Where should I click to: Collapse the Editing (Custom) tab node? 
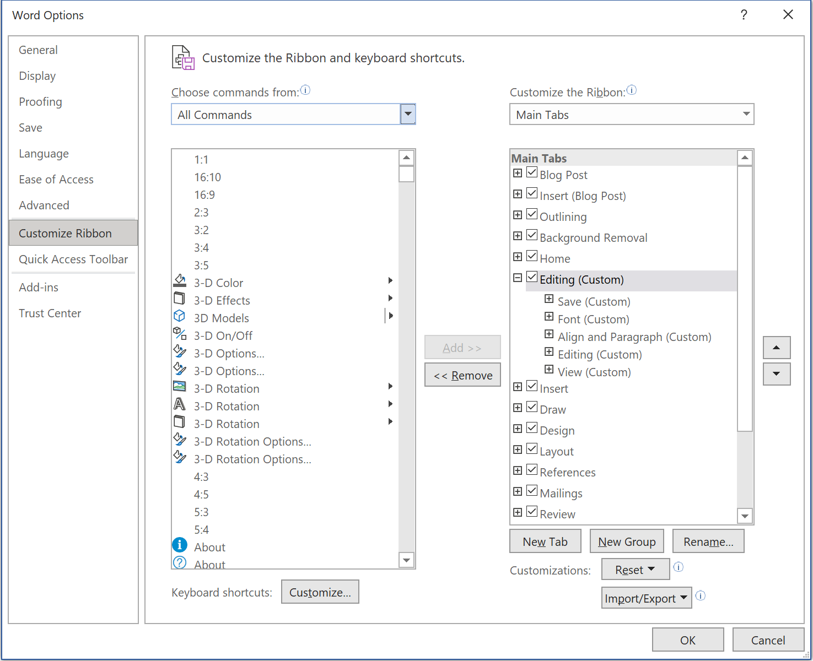(518, 278)
